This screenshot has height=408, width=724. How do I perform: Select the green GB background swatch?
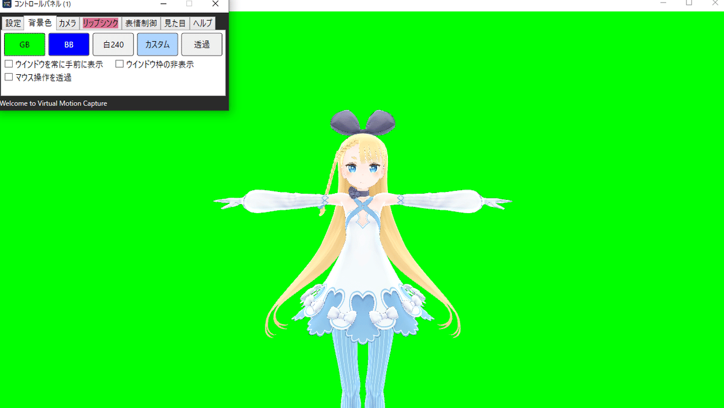pyautogui.click(x=24, y=44)
